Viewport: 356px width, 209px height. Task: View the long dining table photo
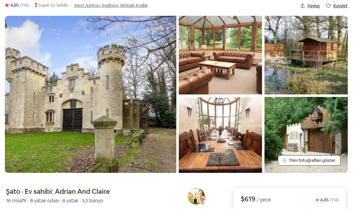(x=220, y=135)
